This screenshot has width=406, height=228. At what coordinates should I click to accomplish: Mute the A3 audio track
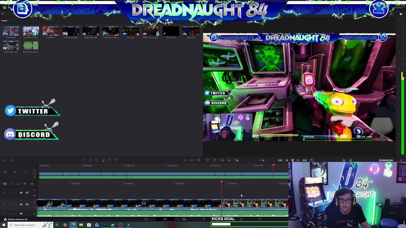coord(21,213)
